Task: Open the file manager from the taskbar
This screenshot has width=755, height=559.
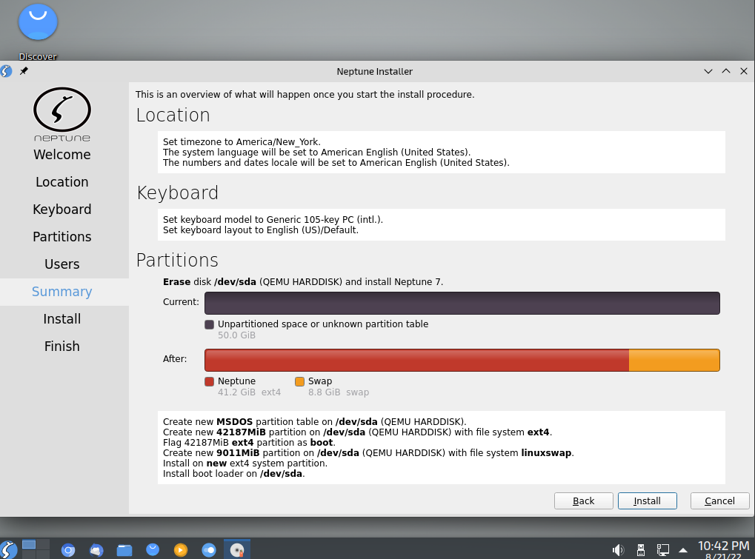Action: pos(124,549)
